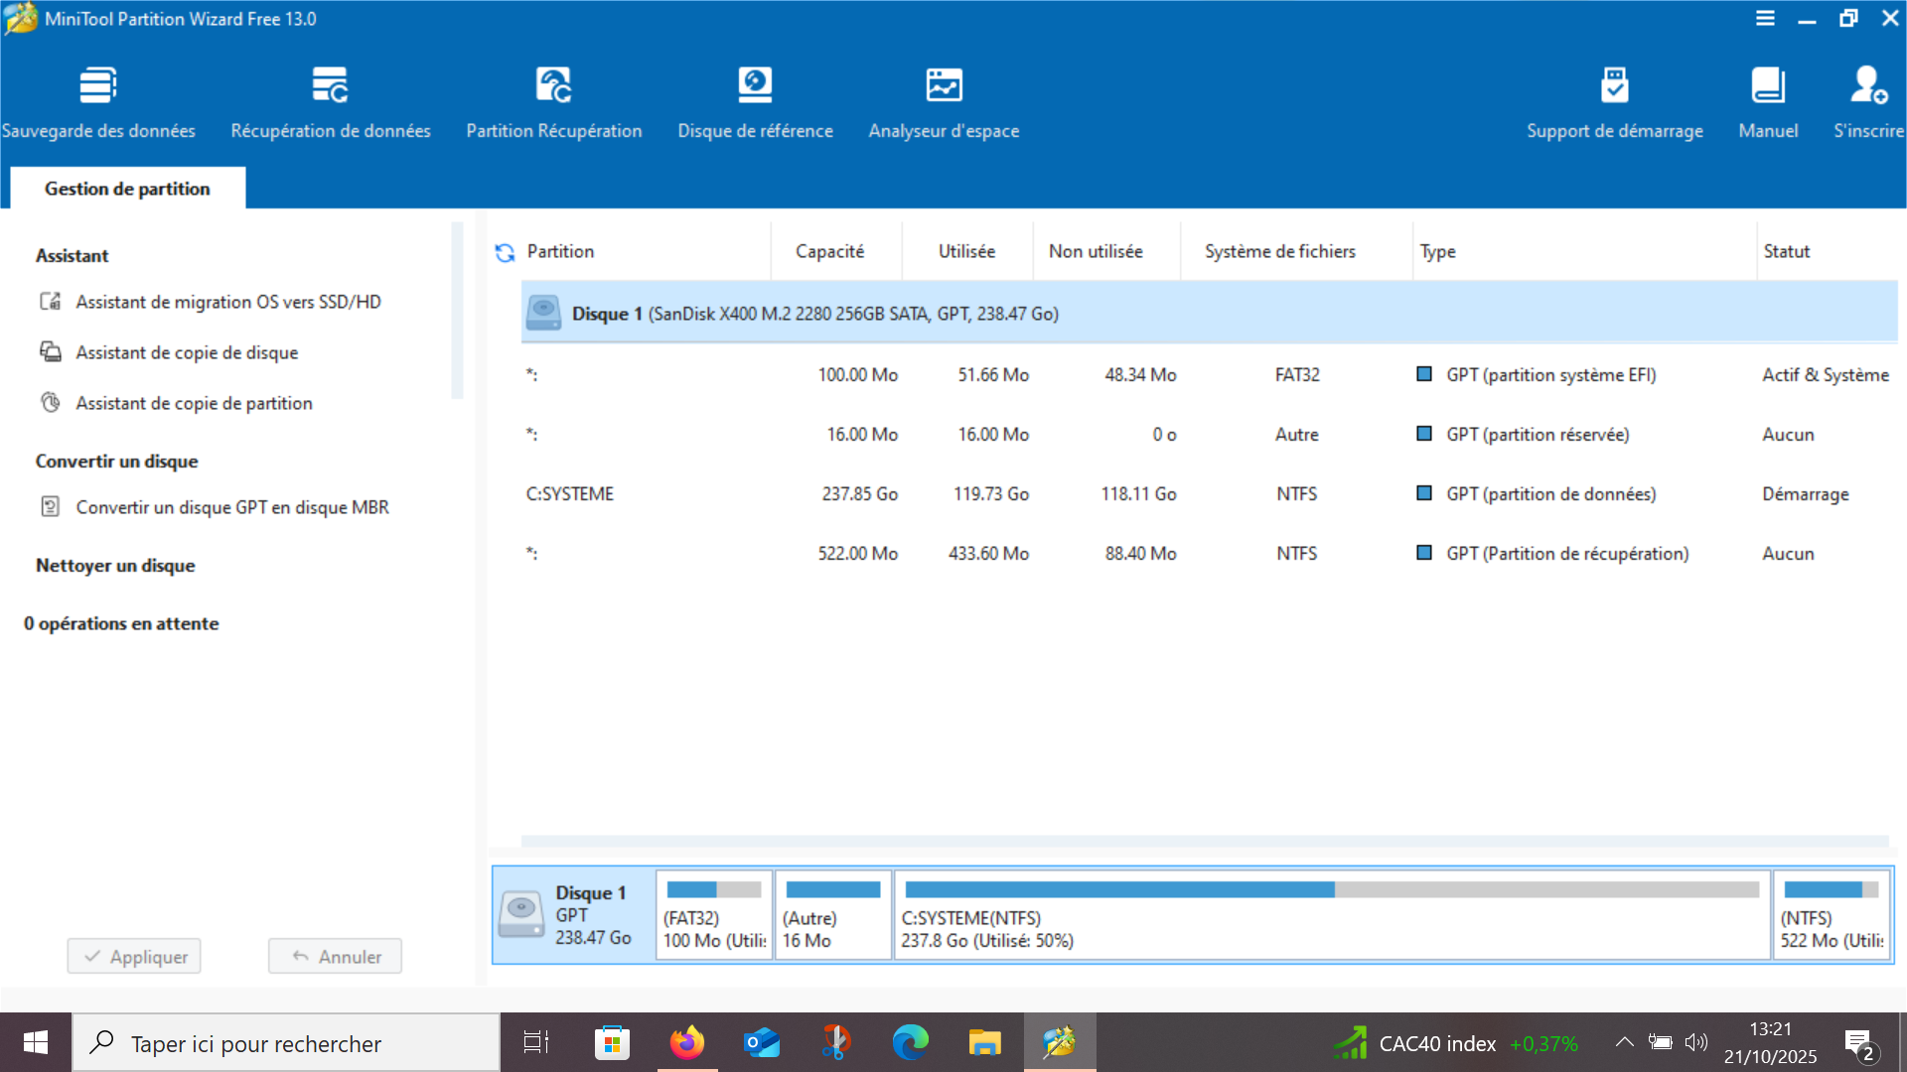Refresh the partition list icon
Image resolution: width=1907 pixels, height=1072 pixels.
coord(505,253)
